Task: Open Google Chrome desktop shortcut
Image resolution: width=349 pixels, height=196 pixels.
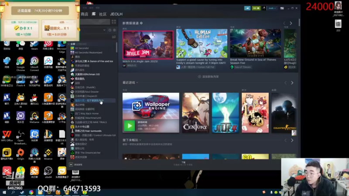Action: [21, 64]
